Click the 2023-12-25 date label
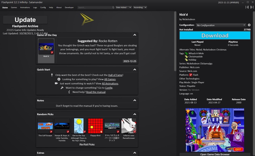The image size is (255, 156). [129, 61]
